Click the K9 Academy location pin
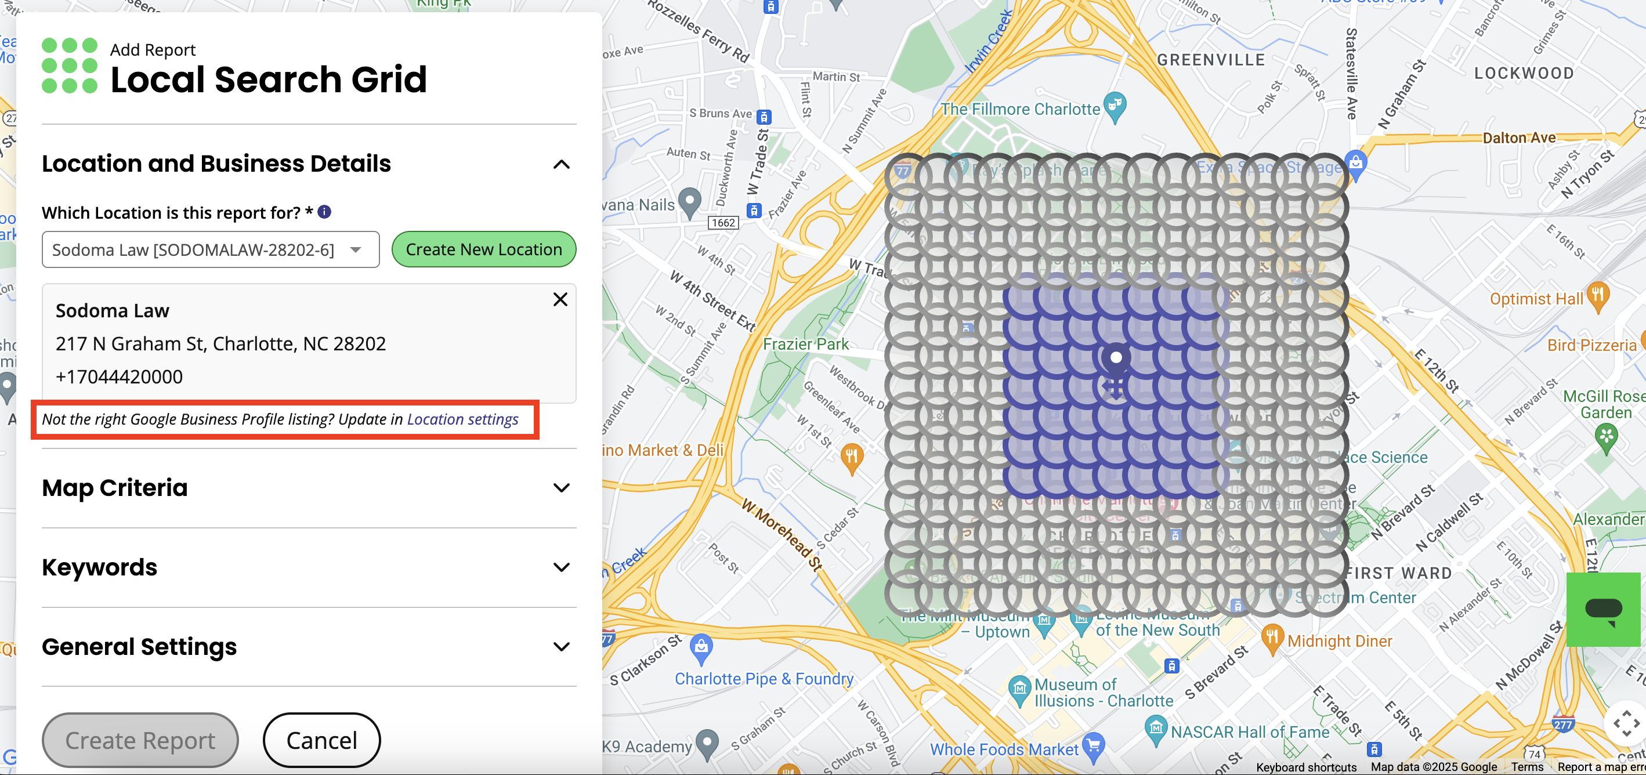Screen dimensions: 1646x775 tap(707, 745)
